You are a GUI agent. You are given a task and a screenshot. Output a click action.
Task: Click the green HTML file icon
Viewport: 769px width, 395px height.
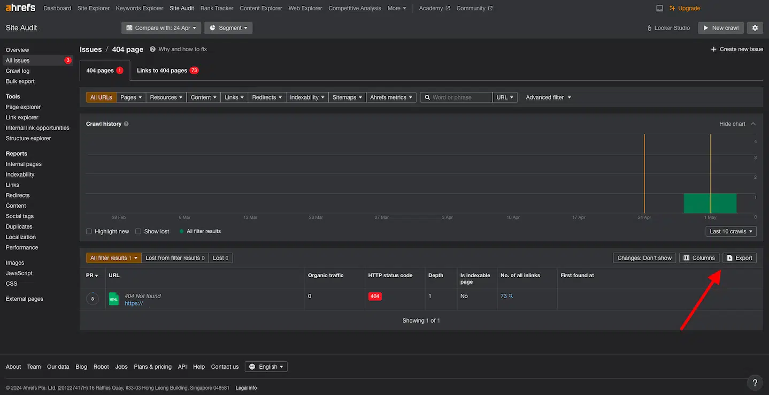[x=113, y=299]
